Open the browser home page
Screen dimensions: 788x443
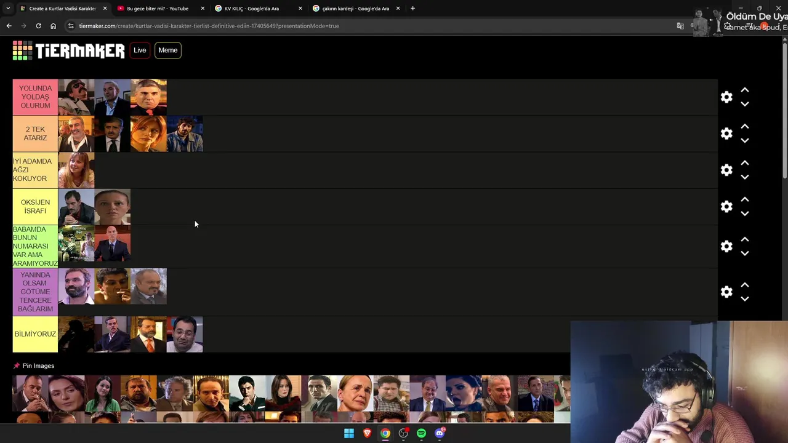tap(53, 26)
